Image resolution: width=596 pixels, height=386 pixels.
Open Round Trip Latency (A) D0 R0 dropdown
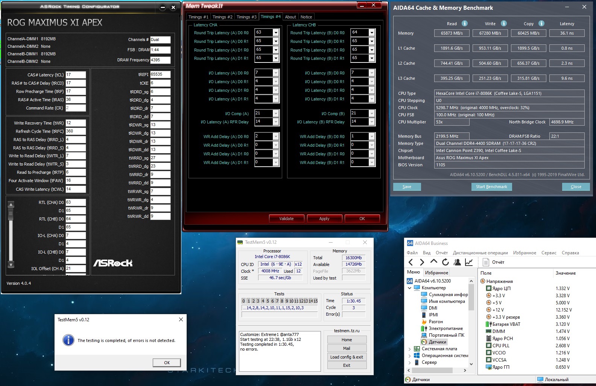(276, 33)
